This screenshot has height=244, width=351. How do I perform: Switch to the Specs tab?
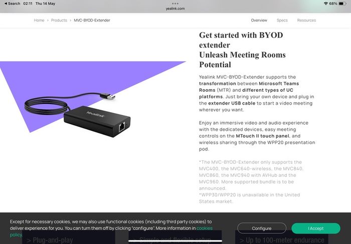[282, 20]
